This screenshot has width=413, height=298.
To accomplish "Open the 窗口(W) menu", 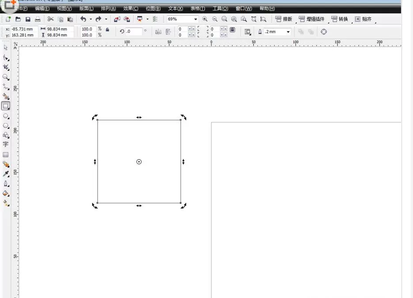I will (x=244, y=8).
